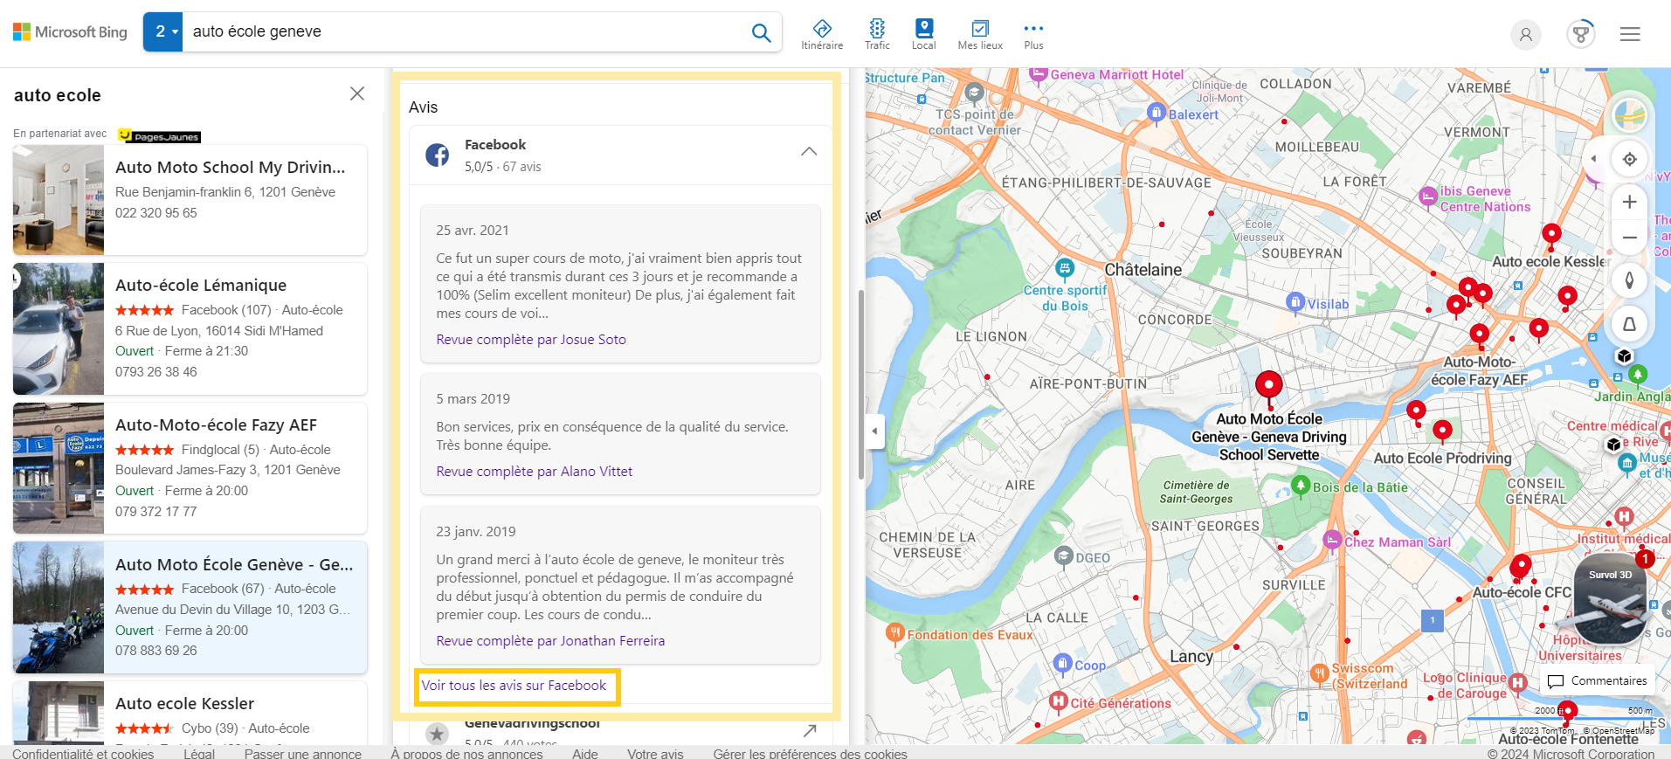
Task: Click the Cité Générations hospital marker
Action: pos(1058,701)
